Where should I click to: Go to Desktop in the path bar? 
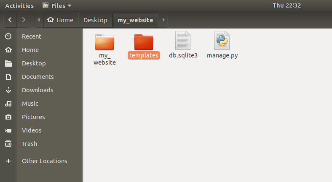coord(95,20)
